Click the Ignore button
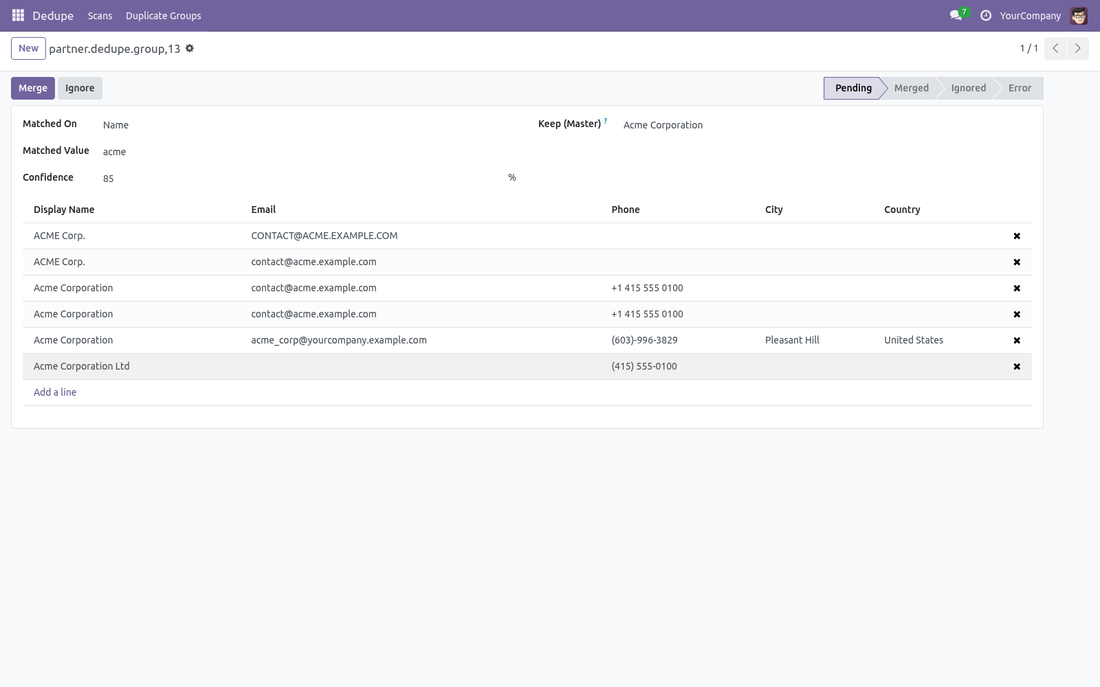 (80, 88)
